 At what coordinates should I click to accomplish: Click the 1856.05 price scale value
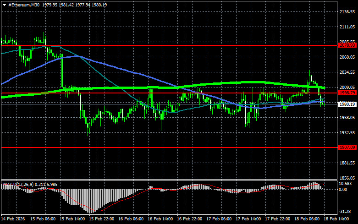coord(347,178)
